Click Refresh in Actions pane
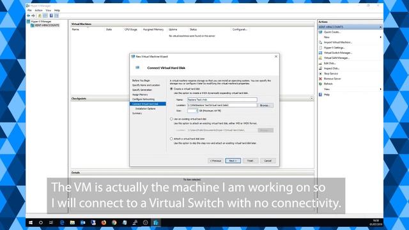Image resolution: width=409 pixels, height=230 pixels. [328, 84]
